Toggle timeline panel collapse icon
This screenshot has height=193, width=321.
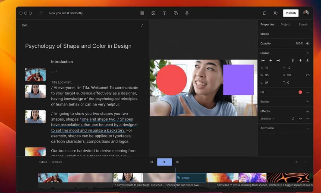pyautogui.click(x=297, y=162)
